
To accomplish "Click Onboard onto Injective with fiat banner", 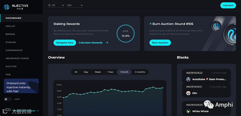I will click(x=21, y=86).
